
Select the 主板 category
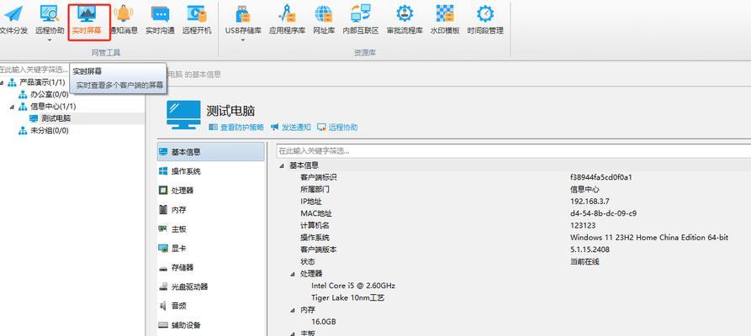tap(211, 228)
